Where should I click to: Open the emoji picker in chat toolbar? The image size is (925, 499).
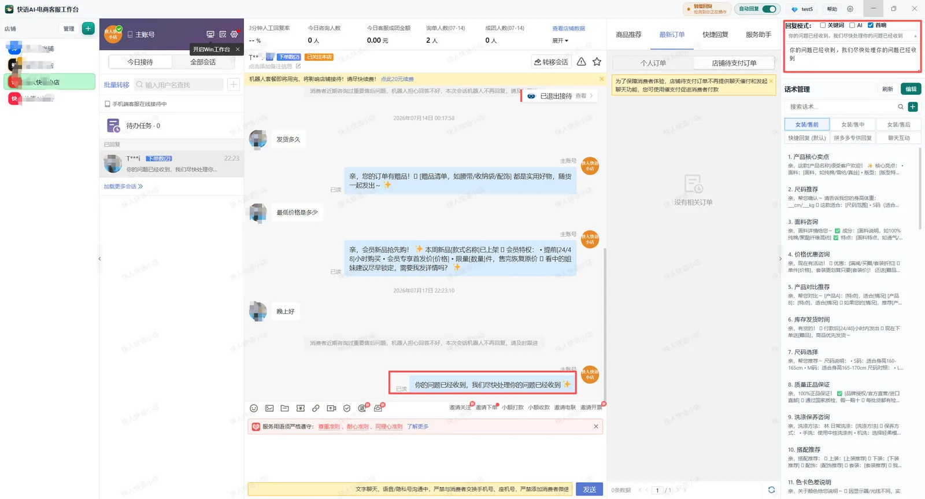[254, 408]
